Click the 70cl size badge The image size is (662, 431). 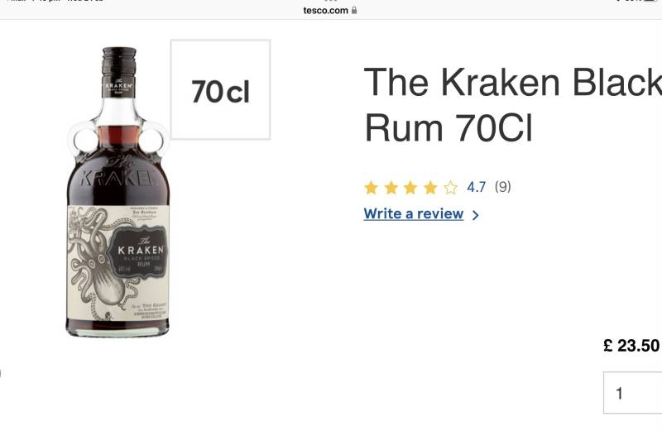coord(220,89)
